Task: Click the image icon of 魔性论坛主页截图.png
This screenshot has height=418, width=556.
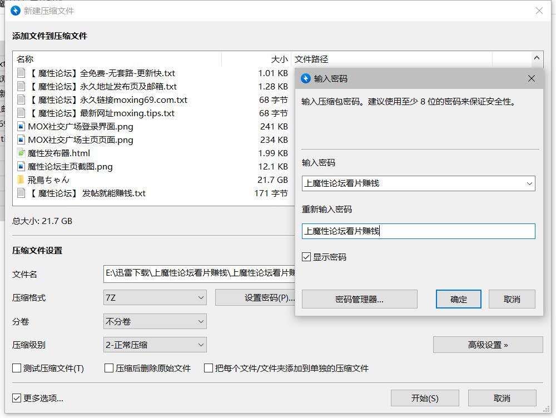Action: (21, 166)
